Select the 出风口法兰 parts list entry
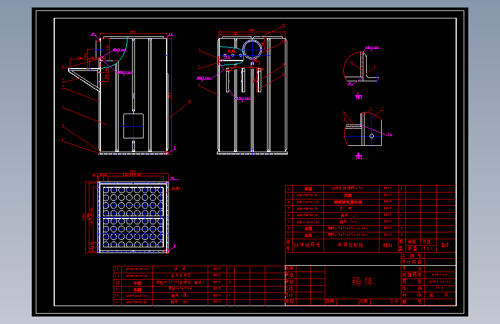Screen dimensions: 500x324 pyautogui.click(x=181, y=275)
